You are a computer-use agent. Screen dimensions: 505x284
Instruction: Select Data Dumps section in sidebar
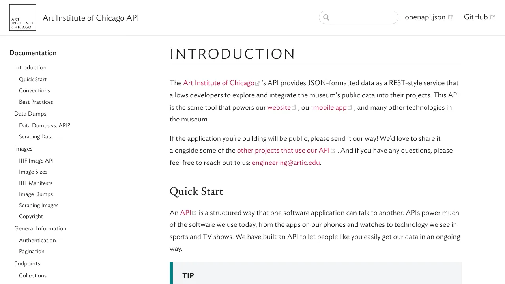[x=30, y=114]
